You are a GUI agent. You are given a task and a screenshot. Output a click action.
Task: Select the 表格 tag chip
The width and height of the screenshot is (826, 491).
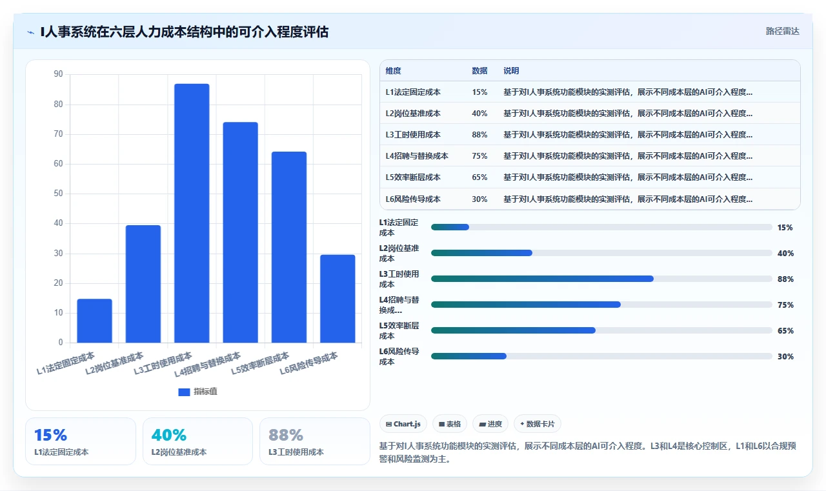pyautogui.click(x=450, y=424)
